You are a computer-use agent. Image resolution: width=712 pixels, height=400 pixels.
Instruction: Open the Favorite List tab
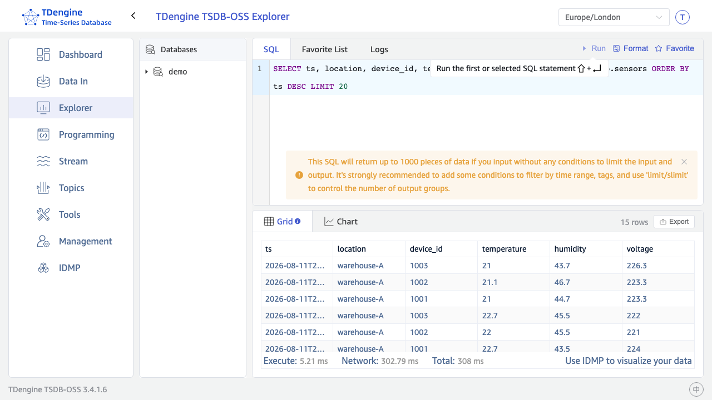click(325, 49)
